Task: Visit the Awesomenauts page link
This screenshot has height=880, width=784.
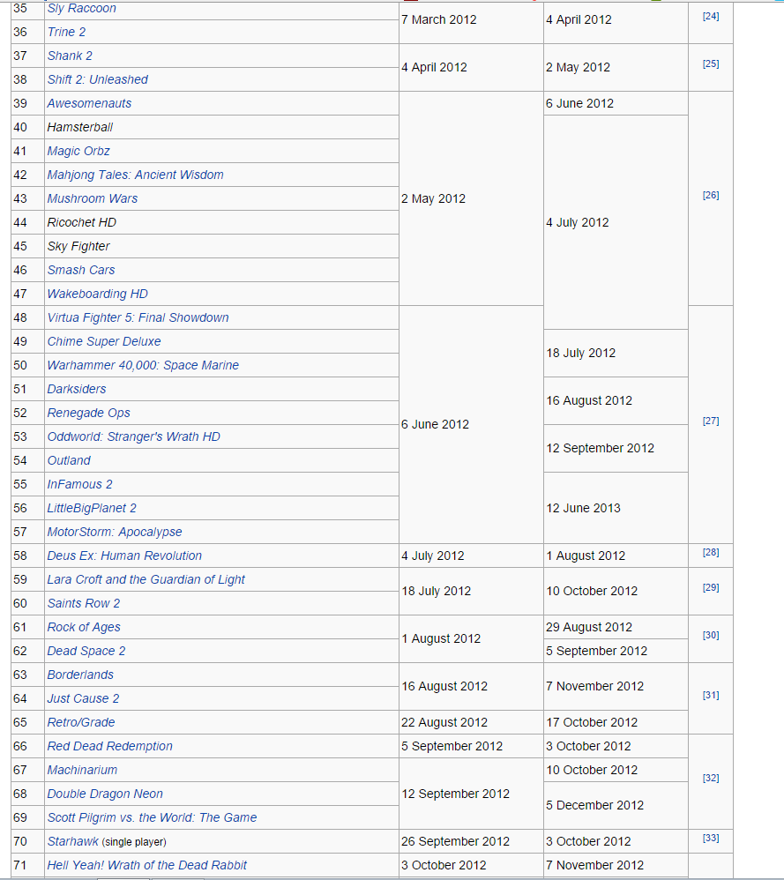Action: tap(89, 103)
